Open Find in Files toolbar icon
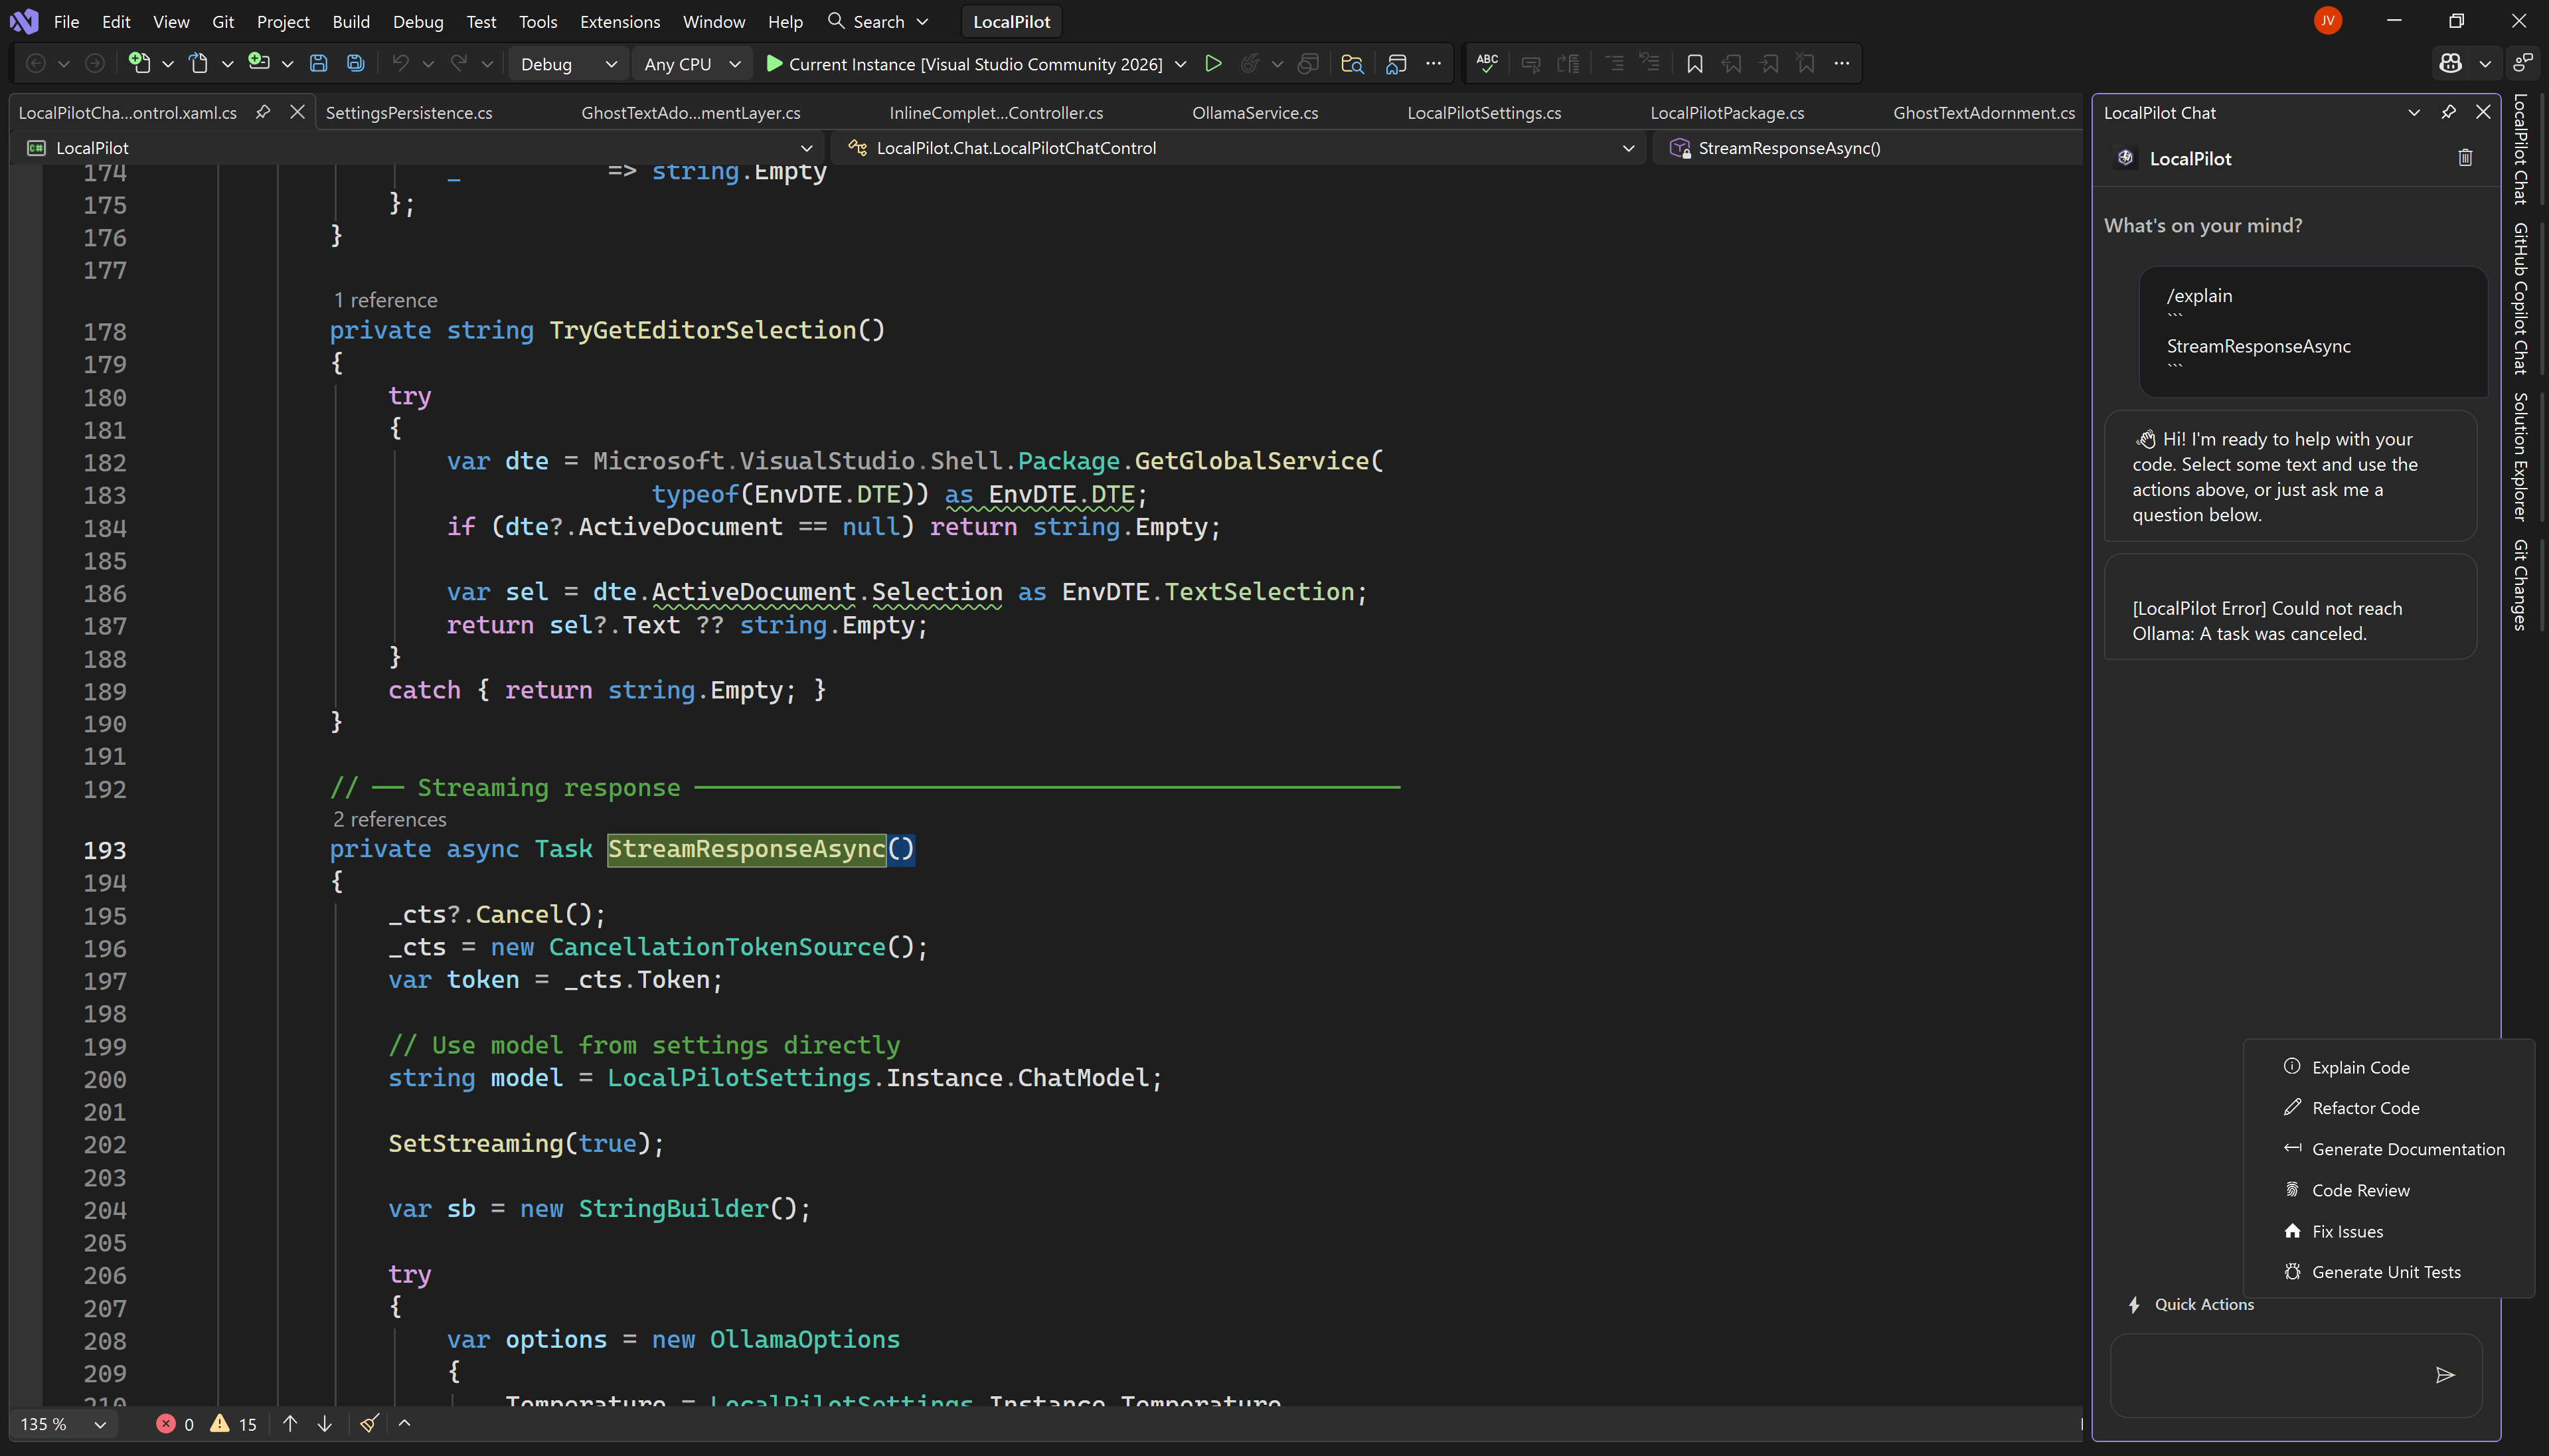This screenshot has width=2549, height=1456. point(1352,64)
